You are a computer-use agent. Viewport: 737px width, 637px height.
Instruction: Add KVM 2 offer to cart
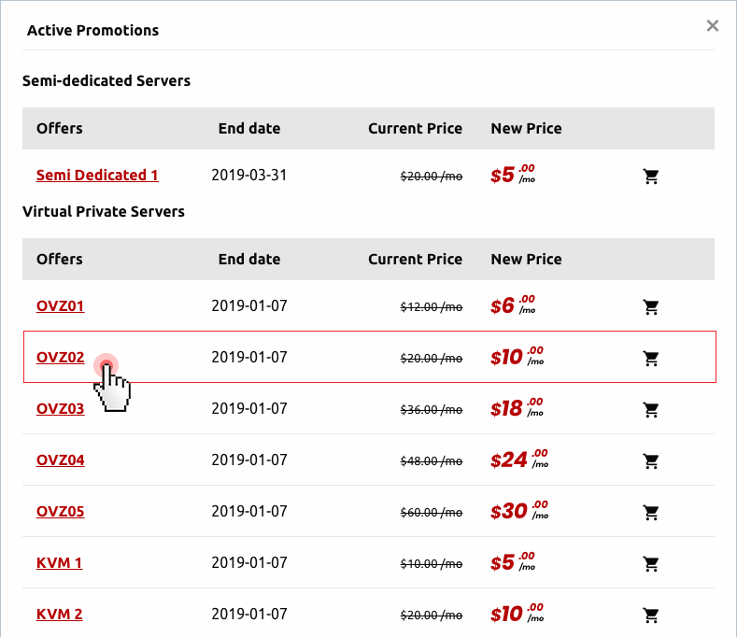coord(651,615)
